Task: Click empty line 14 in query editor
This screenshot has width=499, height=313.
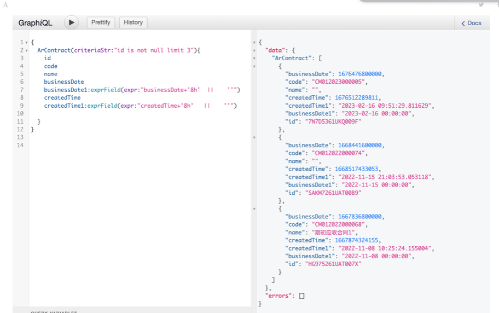Action: click(109, 145)
